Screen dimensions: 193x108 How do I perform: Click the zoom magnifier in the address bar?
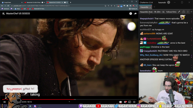point(109,6)
